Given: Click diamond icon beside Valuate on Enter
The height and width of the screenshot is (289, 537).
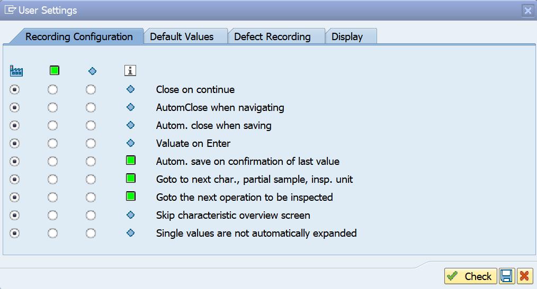Looking at the screenshot, I should click(x=130, y=143).
